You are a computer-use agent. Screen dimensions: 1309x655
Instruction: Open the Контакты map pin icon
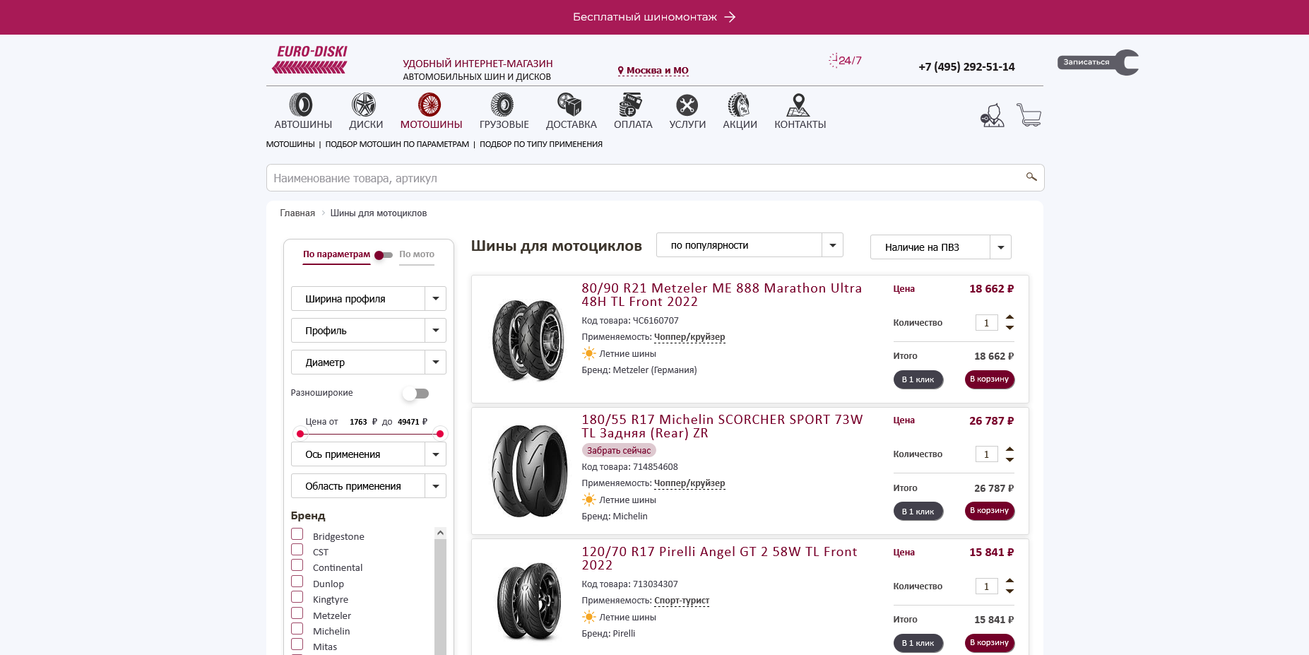coord(798,105)
